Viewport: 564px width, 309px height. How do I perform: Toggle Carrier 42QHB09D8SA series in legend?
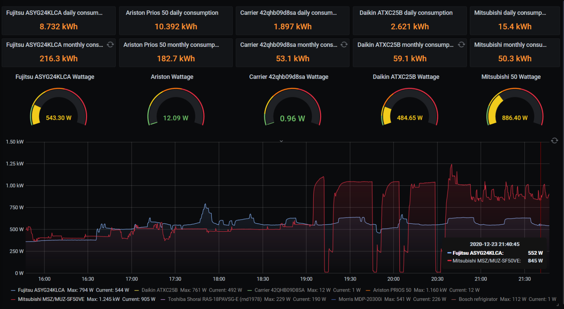pos(280,290)
